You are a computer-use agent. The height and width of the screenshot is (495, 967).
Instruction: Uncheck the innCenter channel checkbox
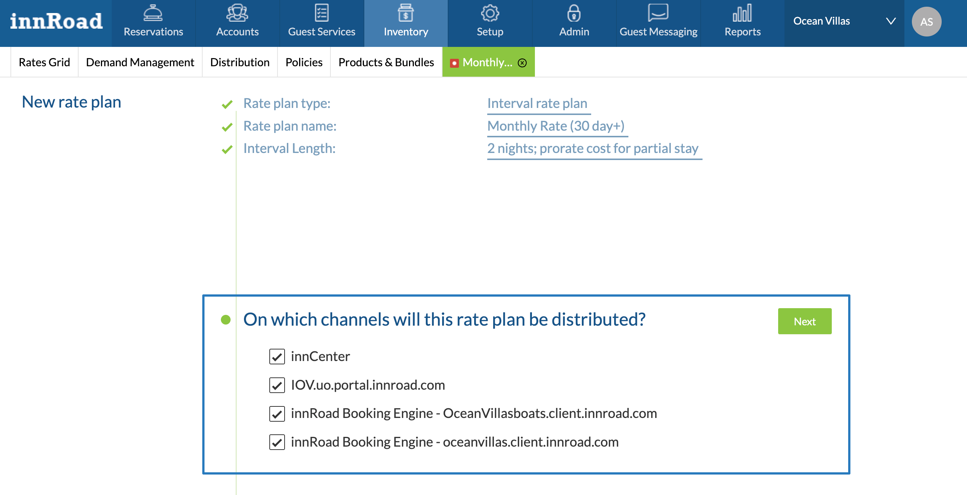point(277,356)
